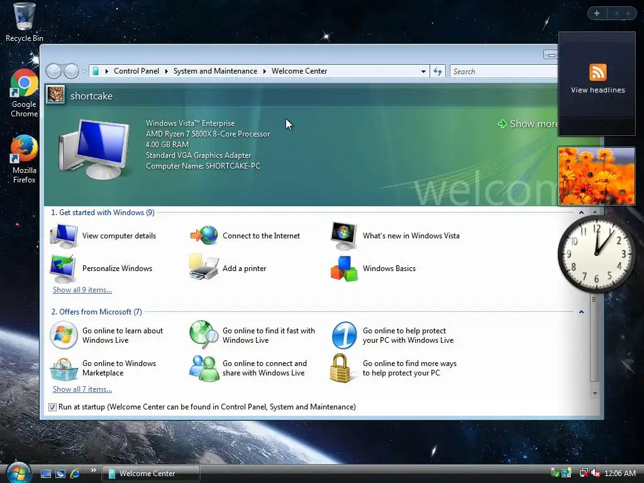Open the Windows Start orb

(18, 473)
